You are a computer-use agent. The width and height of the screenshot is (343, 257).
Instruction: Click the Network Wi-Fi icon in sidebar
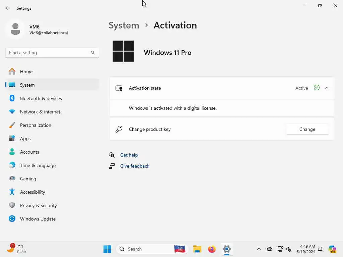pos(12,111)
